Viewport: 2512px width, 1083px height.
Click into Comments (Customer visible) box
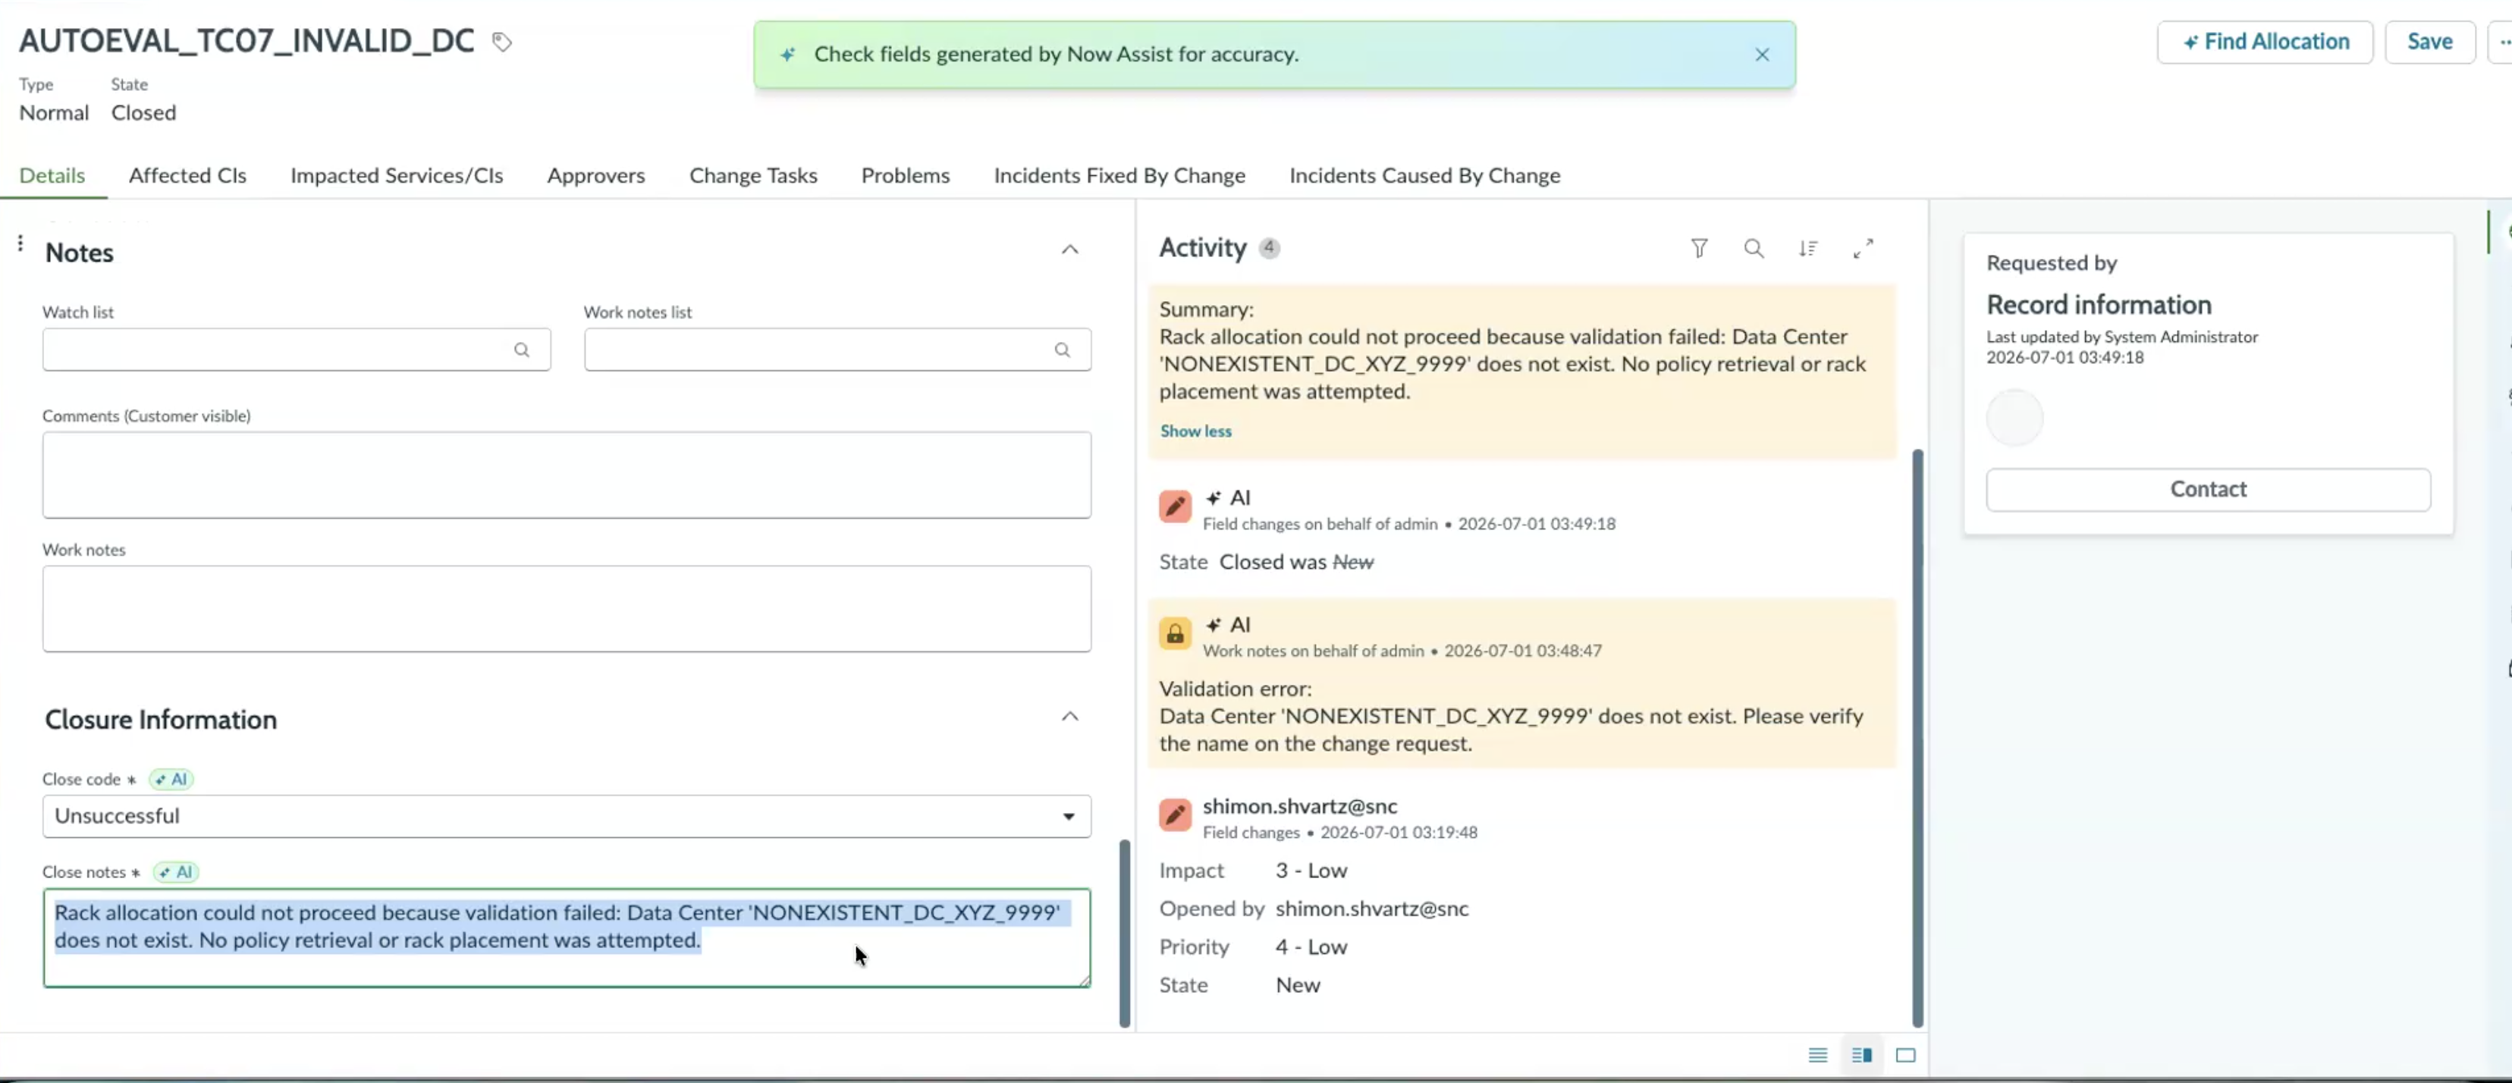567,475
